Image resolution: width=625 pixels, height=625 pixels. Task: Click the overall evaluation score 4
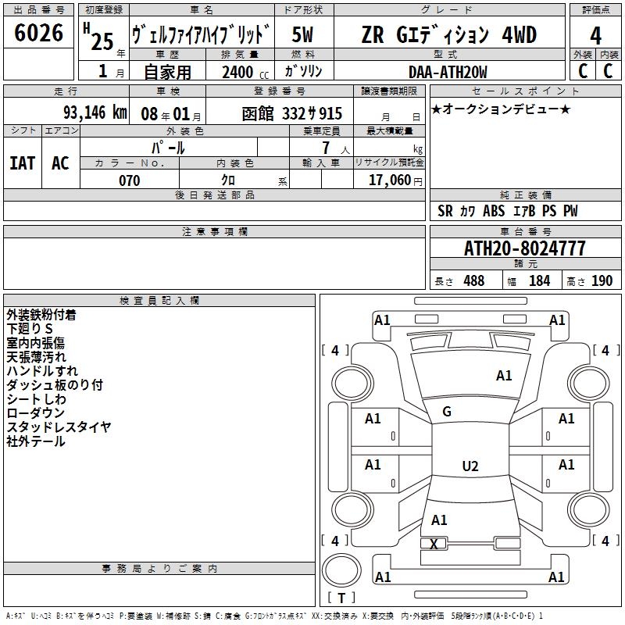click(595, 35)
